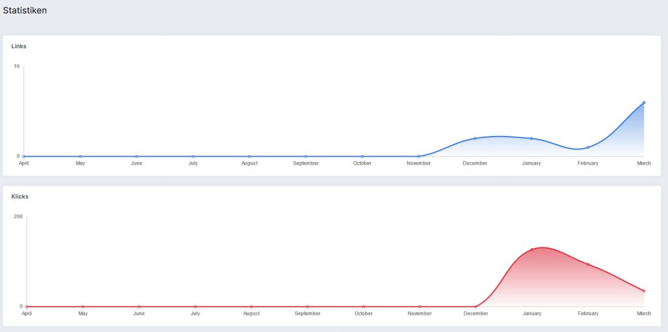Screen dimensions: 668x332
Task: Click the November data point in Links chart
Action: pyautogui.click(x=418, y=156)
